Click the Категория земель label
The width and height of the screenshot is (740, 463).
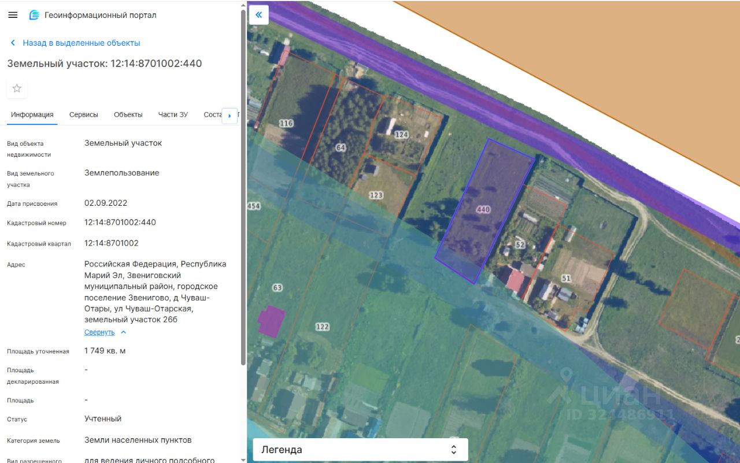point(34,441)
